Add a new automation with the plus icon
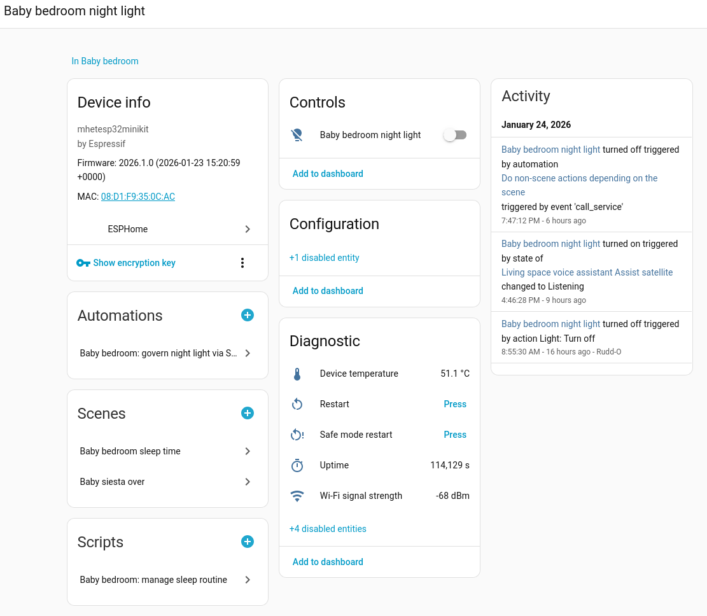Screen dimensions: 707x616 click(247, 315)
